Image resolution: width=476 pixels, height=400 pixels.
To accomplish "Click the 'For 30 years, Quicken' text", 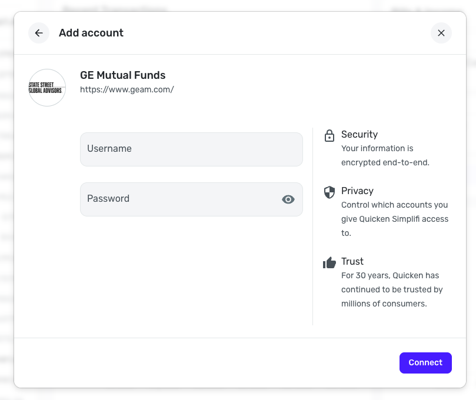I will click(x=390, y=275).
